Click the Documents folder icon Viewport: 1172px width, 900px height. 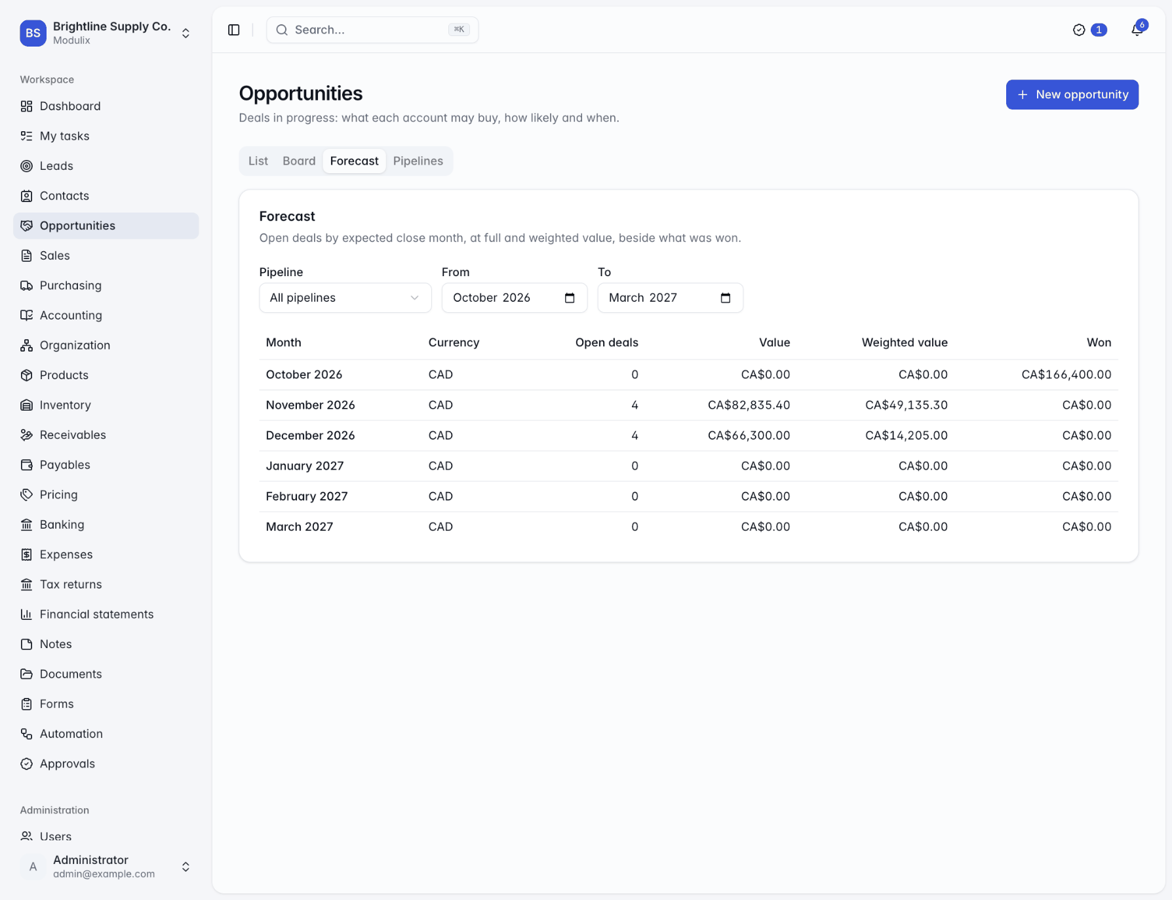pos(26,674)
